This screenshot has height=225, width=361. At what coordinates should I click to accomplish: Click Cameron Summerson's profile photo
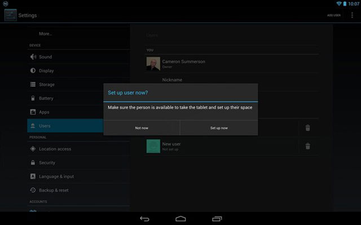click(x=153, y=64)
